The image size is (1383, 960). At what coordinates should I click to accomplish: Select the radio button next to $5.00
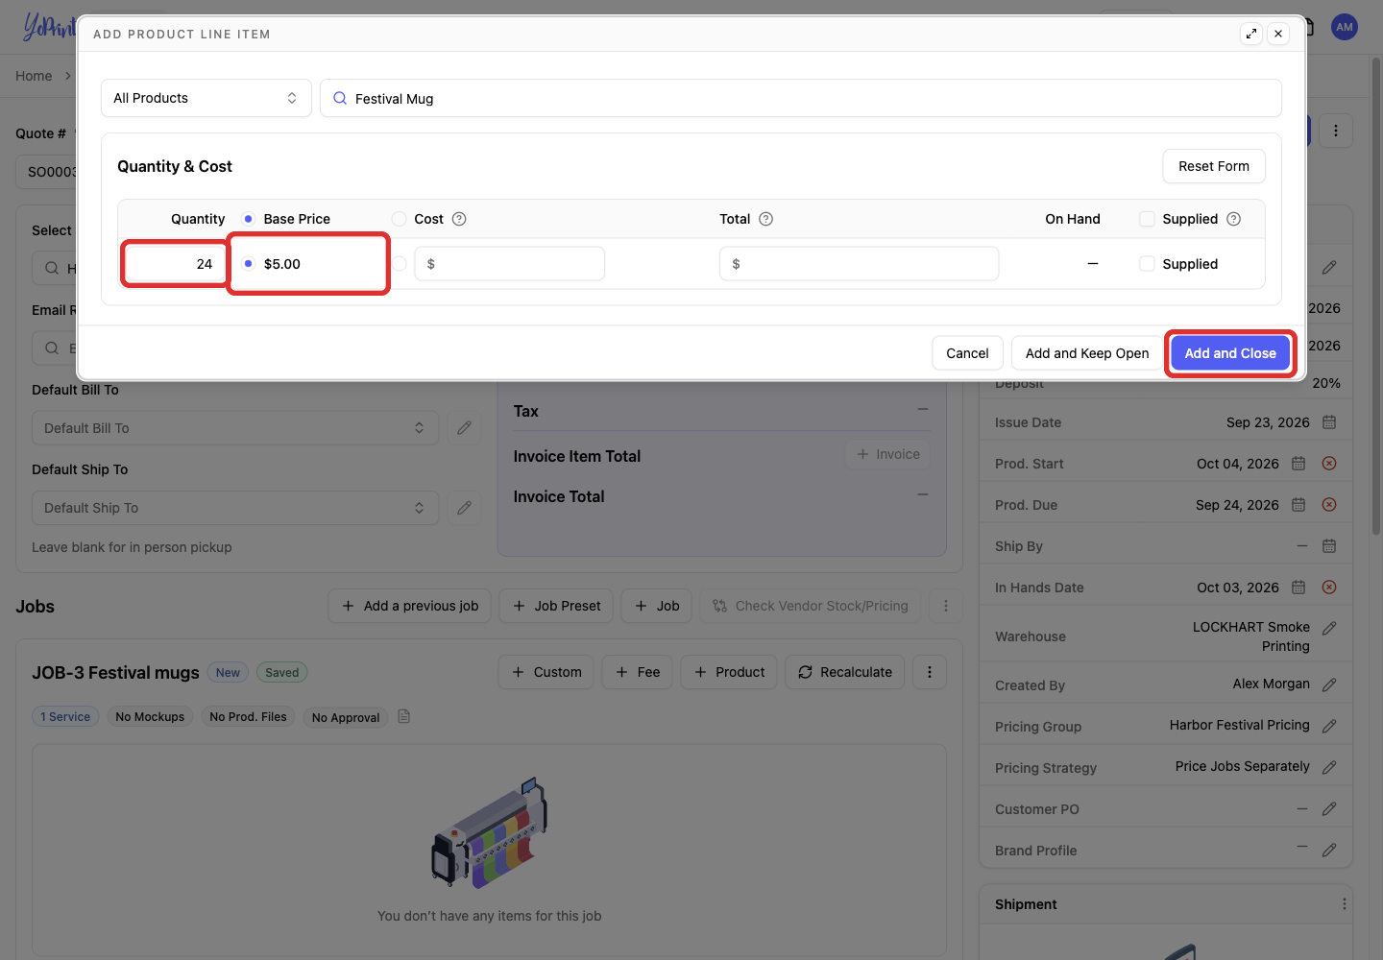[x=249, y=264]
